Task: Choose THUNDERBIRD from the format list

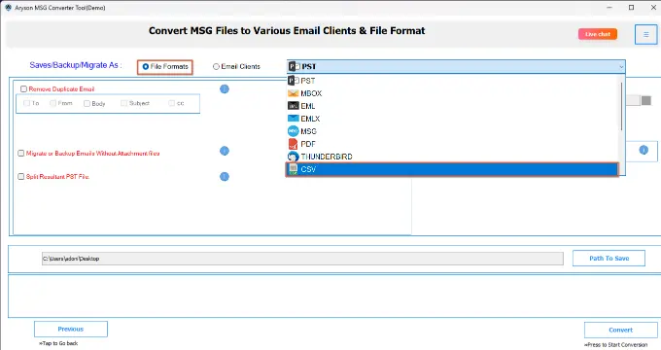Action: 453,157
